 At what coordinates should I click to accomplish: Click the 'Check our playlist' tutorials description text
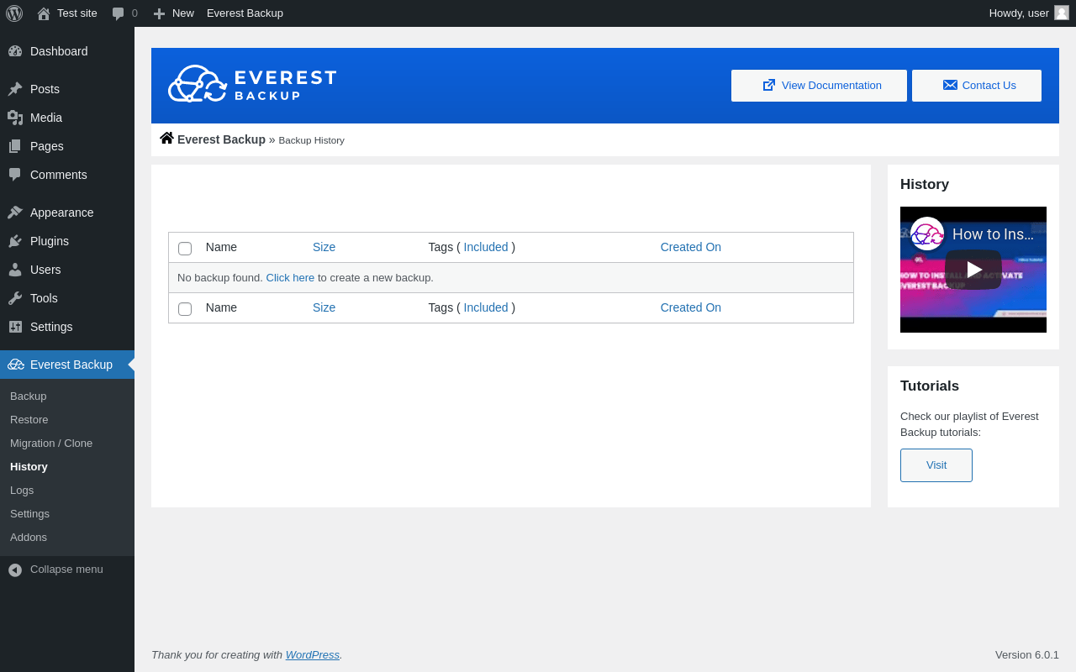(x=969, y=424)
